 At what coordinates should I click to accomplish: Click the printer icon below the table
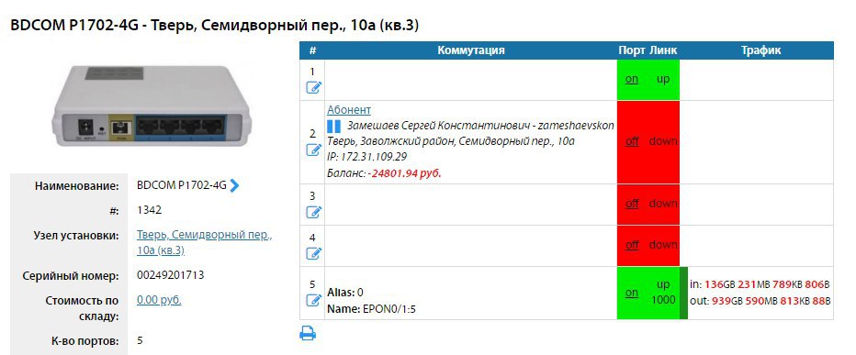pyautogui.click(x=308, y=333)
